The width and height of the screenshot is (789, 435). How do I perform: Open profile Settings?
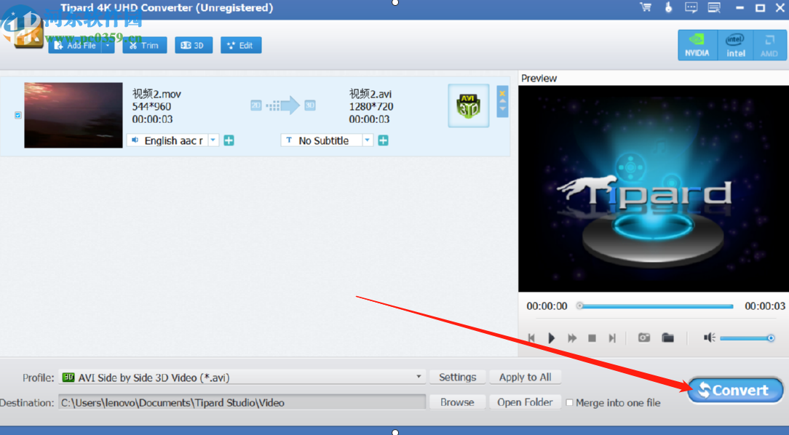coord(457,377)
